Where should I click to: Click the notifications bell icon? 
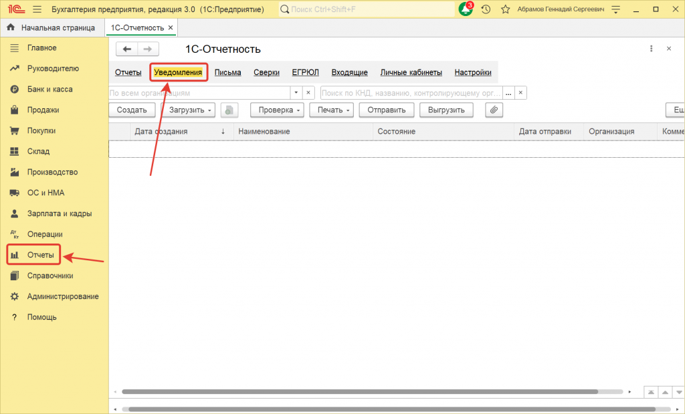pyautogui.click(x=465, y=9)
